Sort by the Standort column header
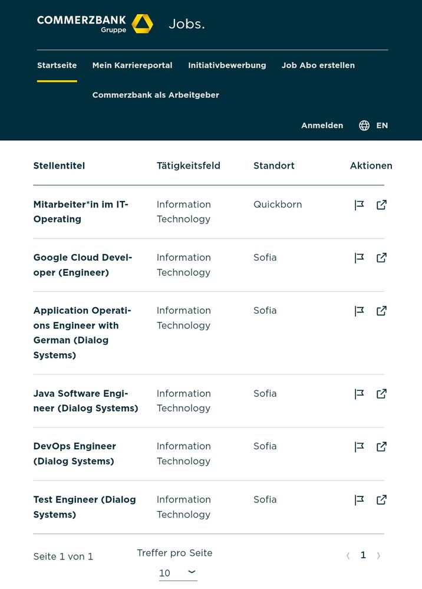This screenshot has height=589, width=422. [x=273, y=166]
